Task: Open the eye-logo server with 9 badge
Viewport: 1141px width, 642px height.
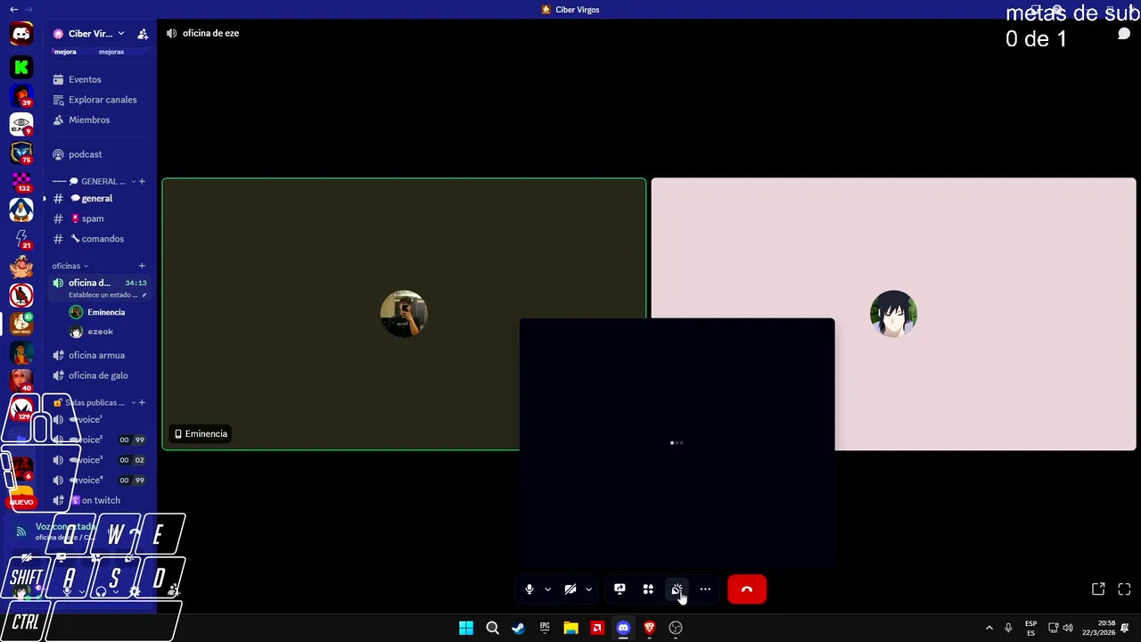Action: [x=21, y=124]
